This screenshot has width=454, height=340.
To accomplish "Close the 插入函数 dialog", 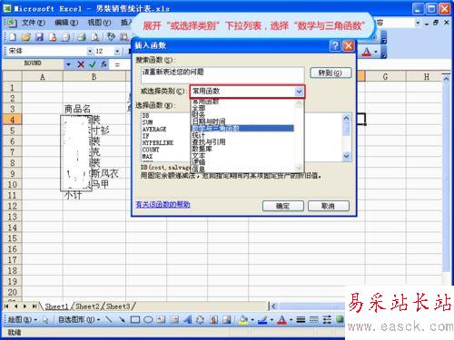I will coord(349,45).
